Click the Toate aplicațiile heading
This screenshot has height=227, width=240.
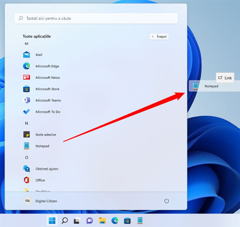tap(37, 36)
